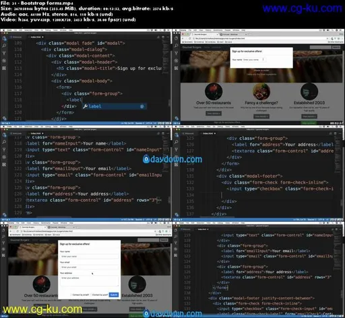This screenshot has height=318, width=345.
Task: Click navbar Search button in the single-field modal frame
Action: (336, 47)
